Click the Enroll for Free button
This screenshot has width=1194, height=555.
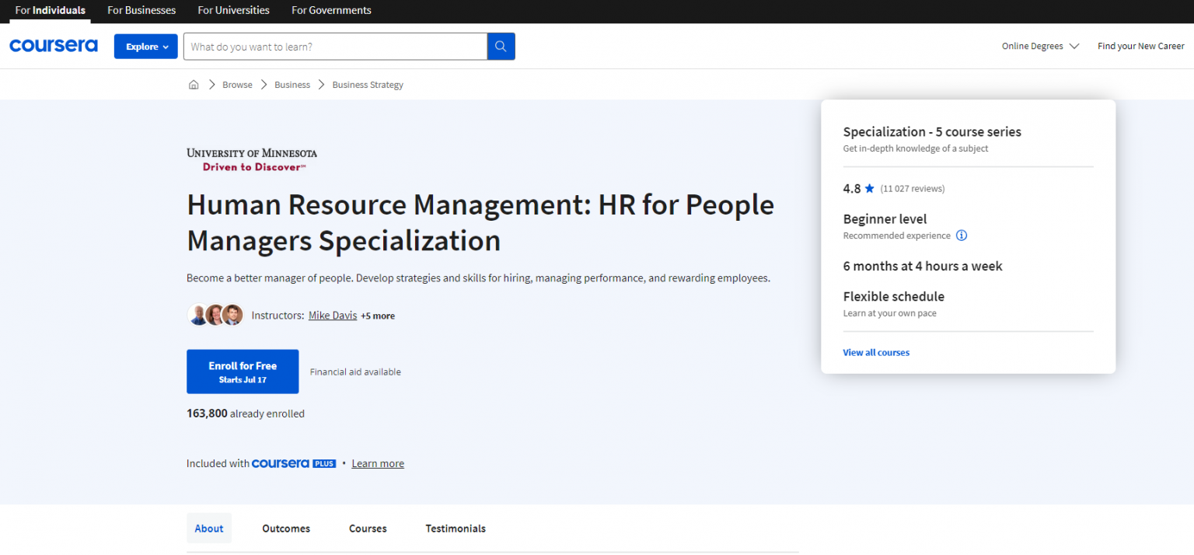click(x=242, y=371)
